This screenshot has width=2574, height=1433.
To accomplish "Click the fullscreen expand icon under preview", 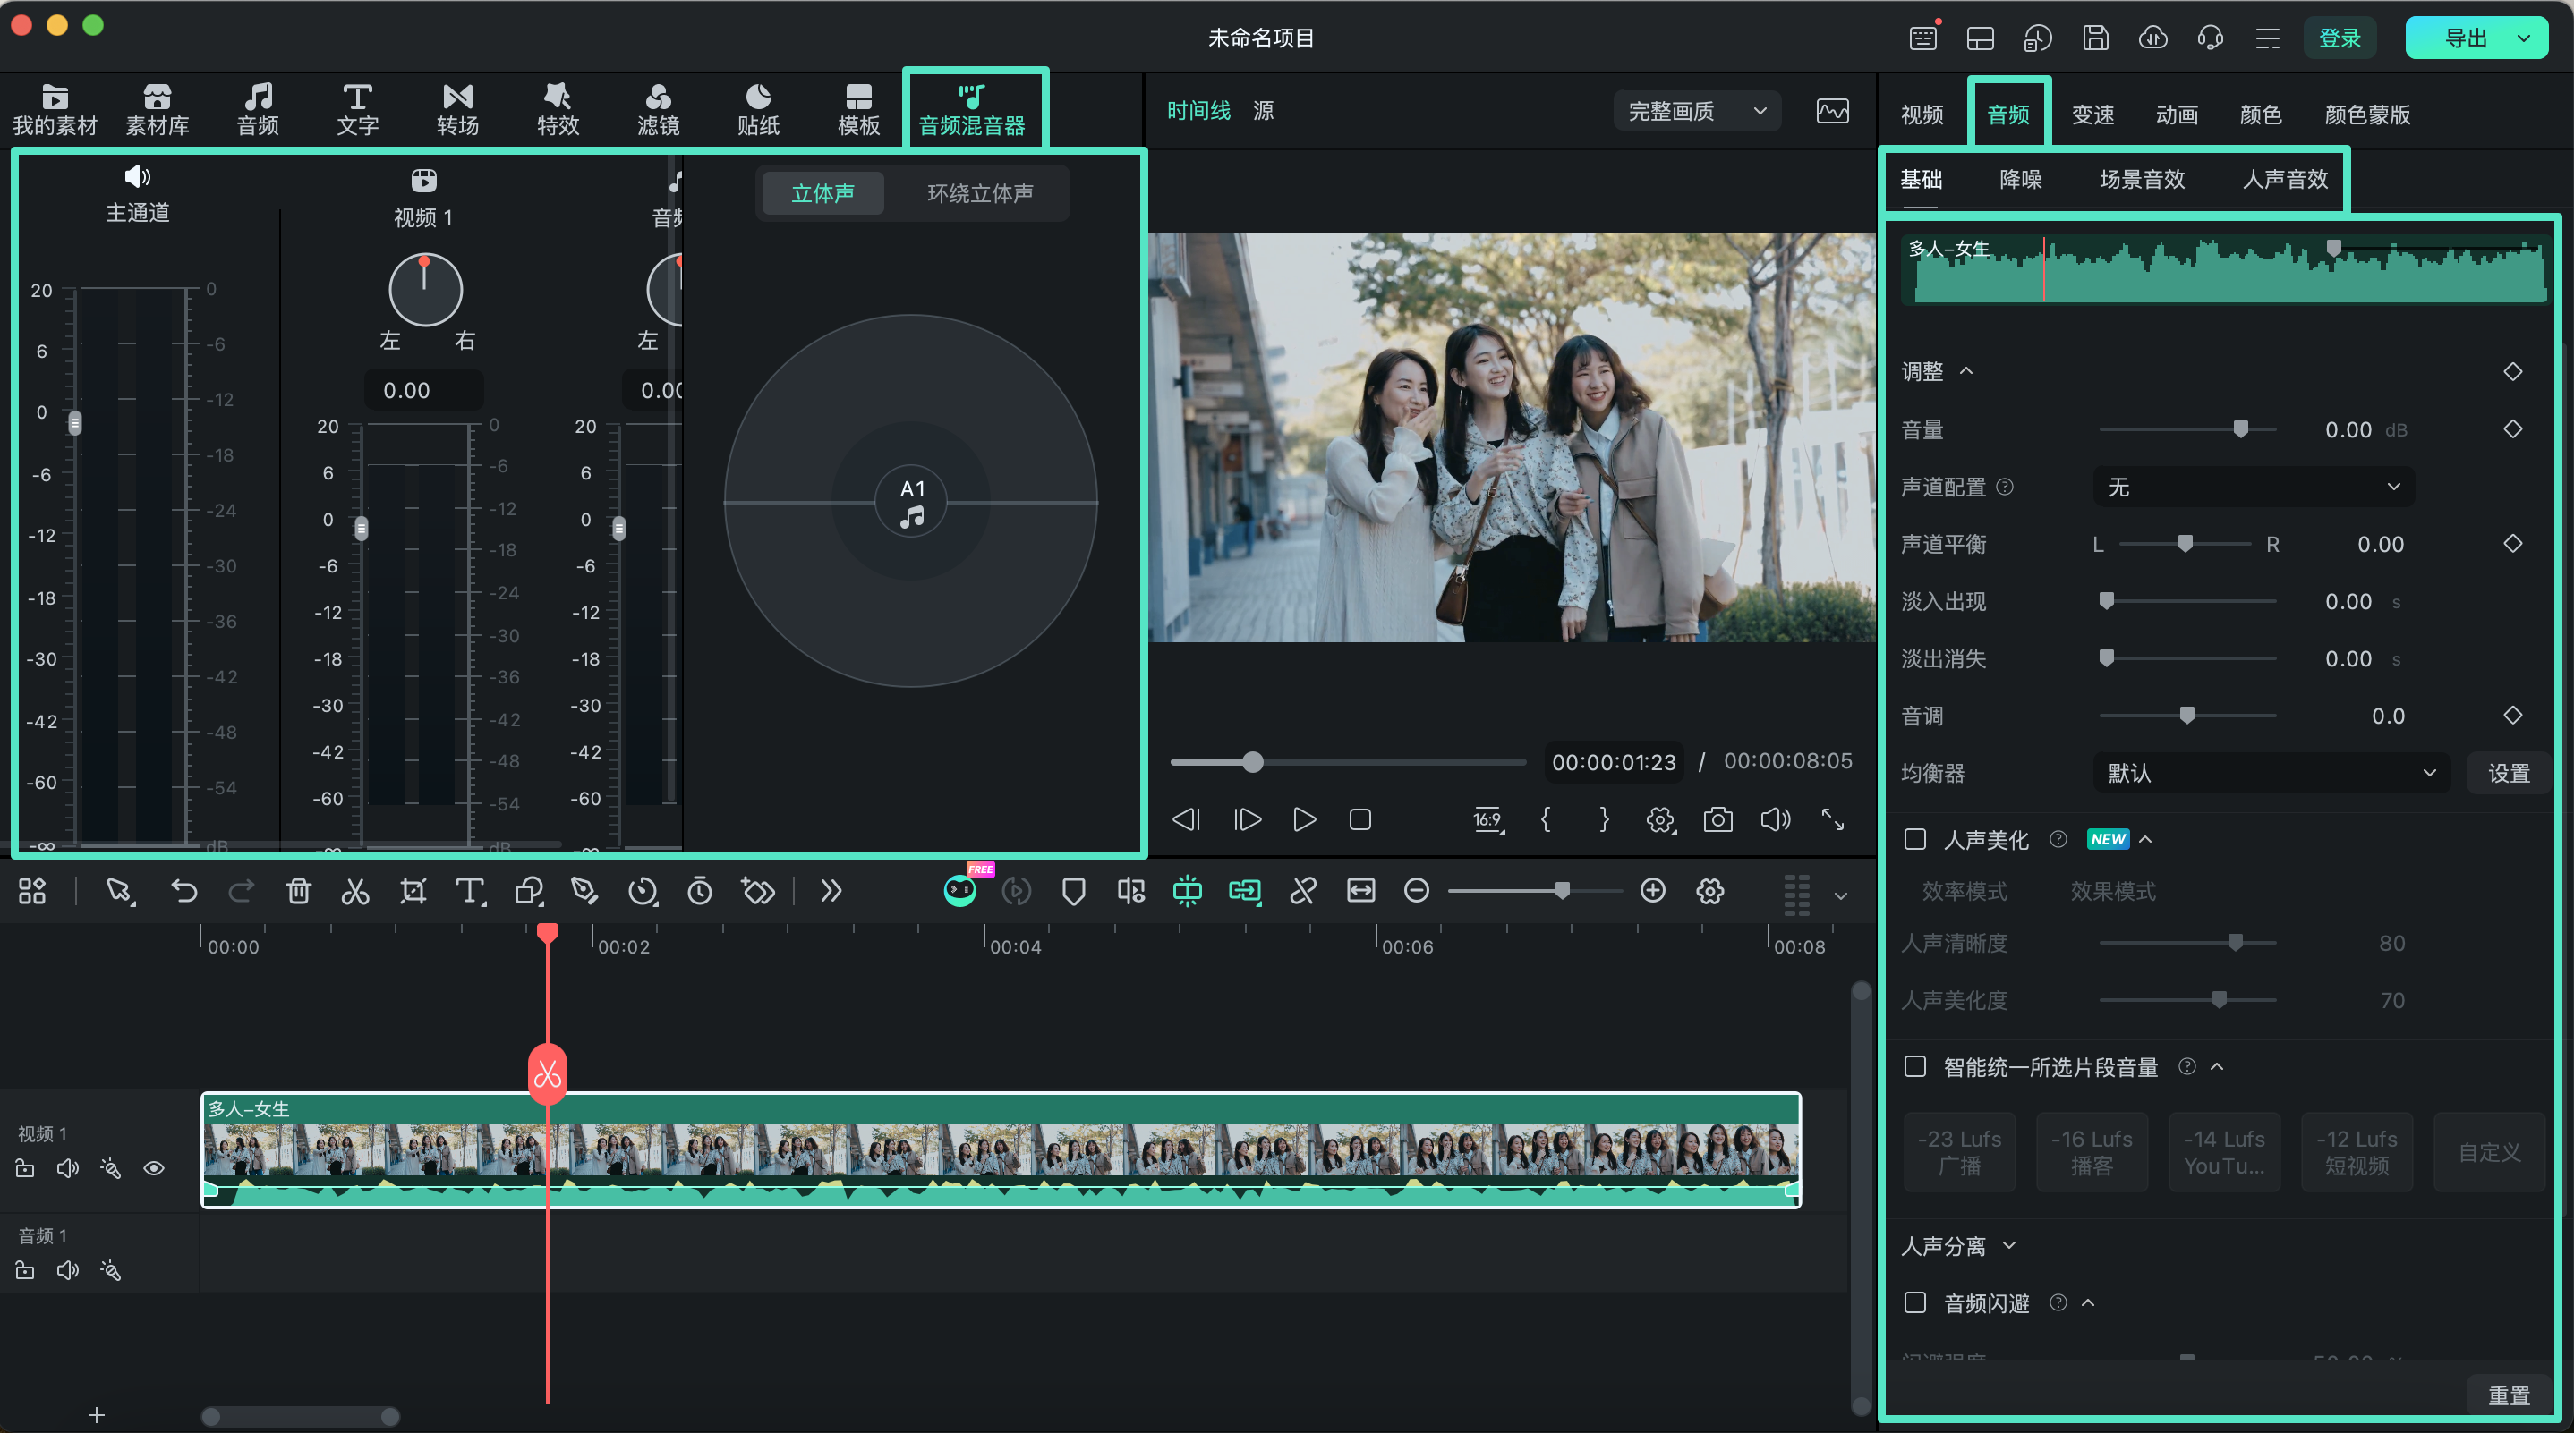I will click(1833, 820).
